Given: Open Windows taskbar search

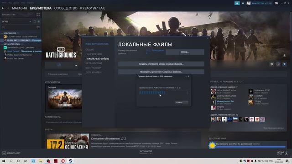Looking at the screenshot, I should pos(11,161).
